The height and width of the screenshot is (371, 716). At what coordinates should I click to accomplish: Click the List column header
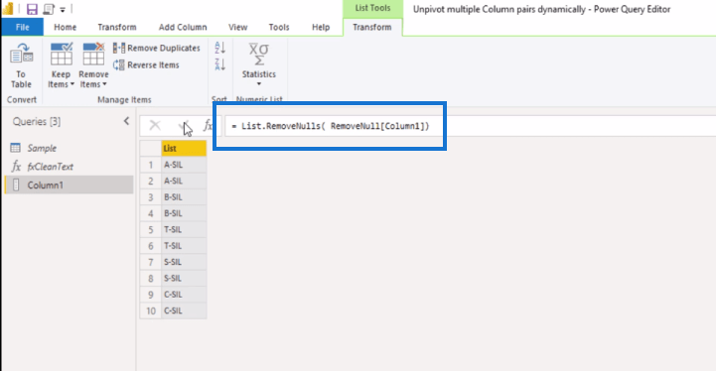click(x=184, y=149)
